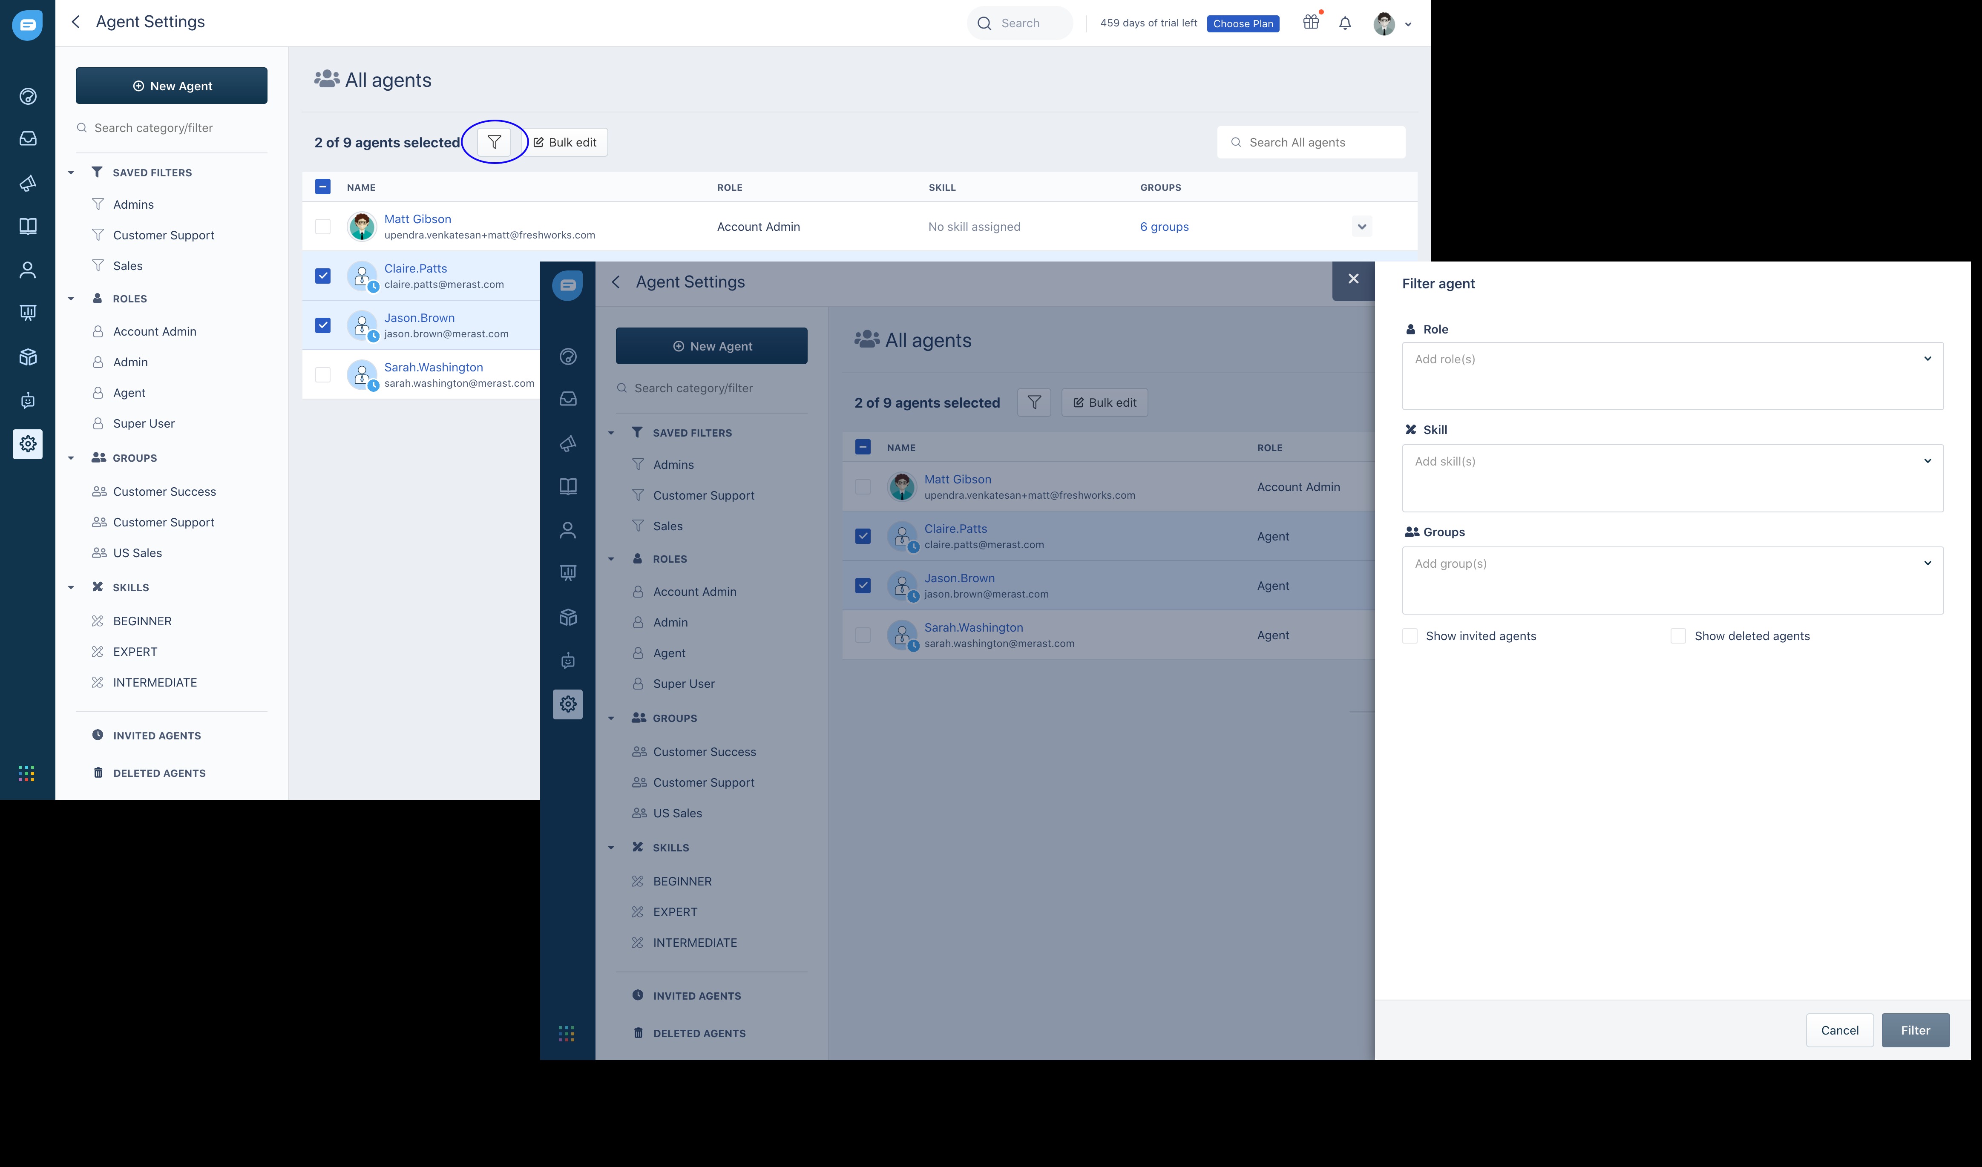This screenshot has height=1167, width=1982.
Task: Check Sarah.Washington checkbox in the main window
Action: [x=322, y=375]
